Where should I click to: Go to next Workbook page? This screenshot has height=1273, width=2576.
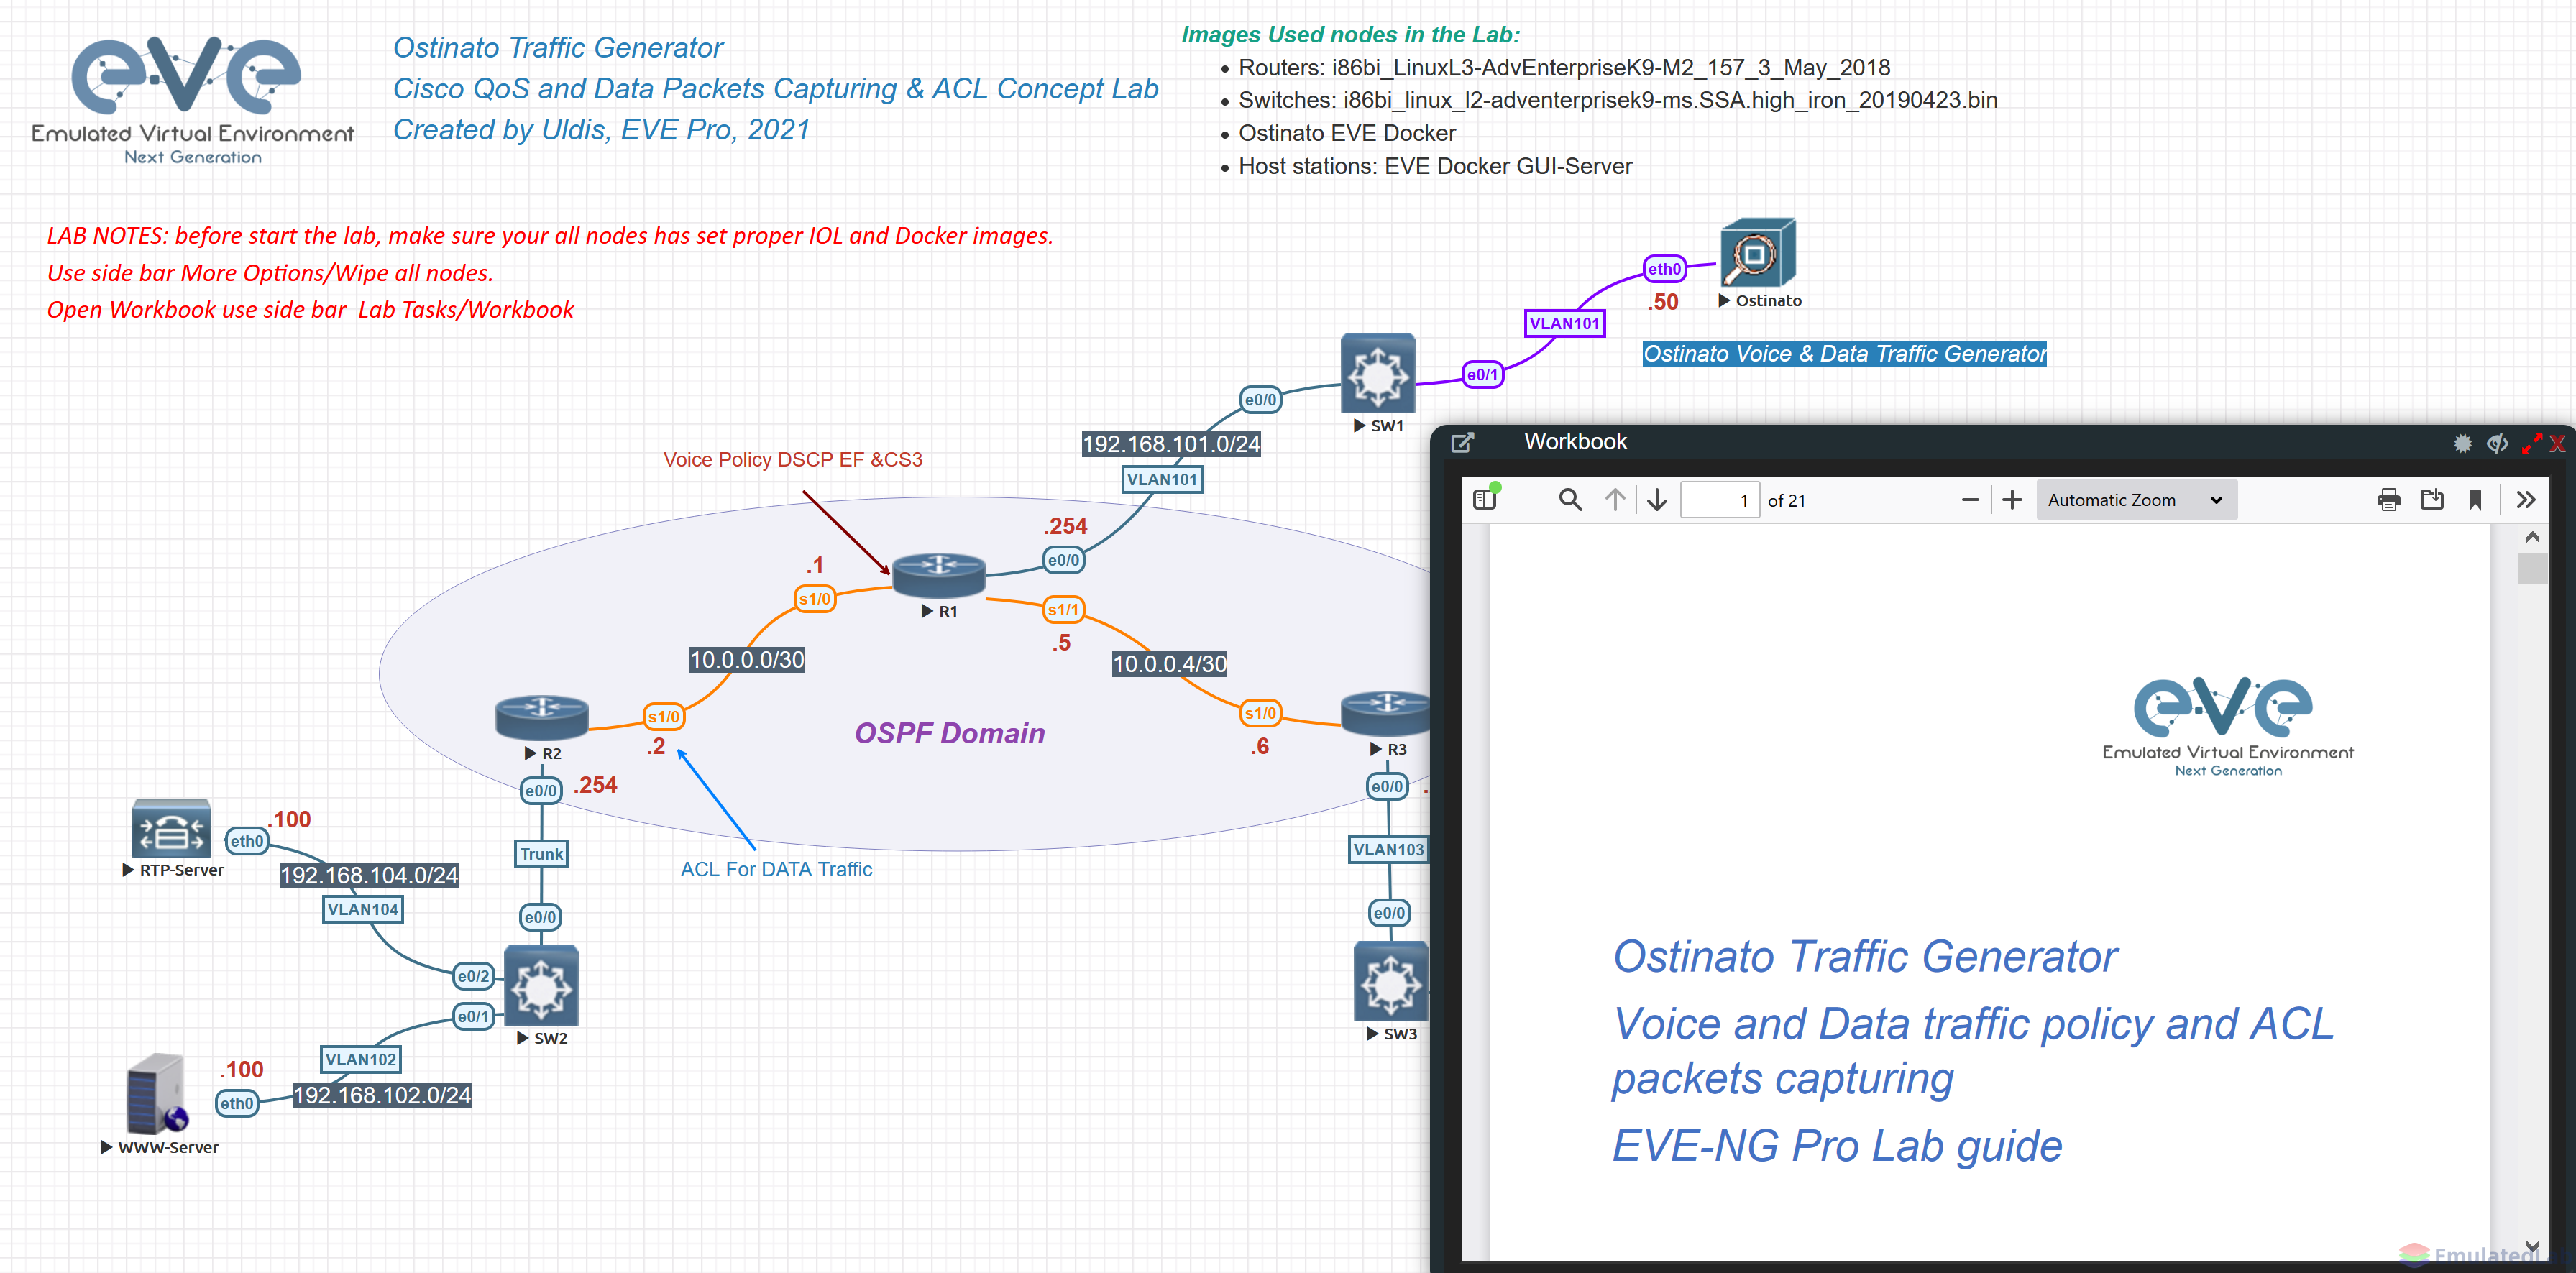[1657, 499]
